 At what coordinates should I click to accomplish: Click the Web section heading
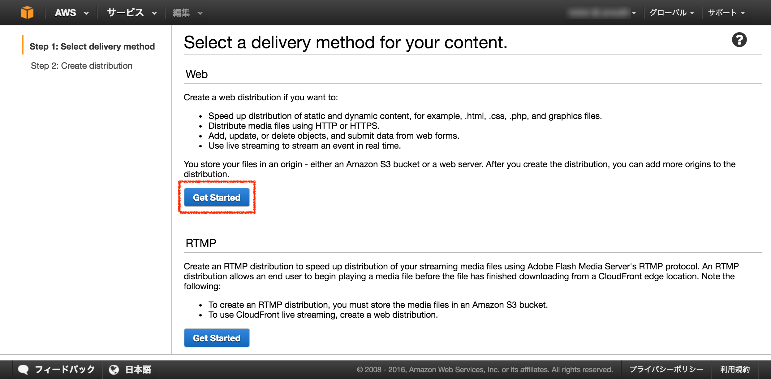(x=196, y=74)
